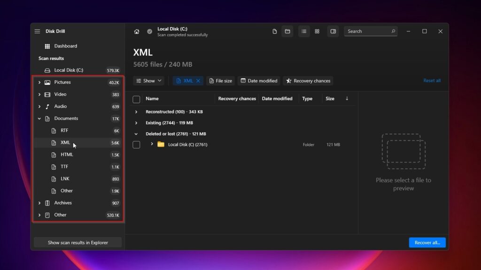Viewport: 481px width, 270px height.
Task: Expand the bottom Other category chevron
Action: pyautogui.click(x=39, y=215)
